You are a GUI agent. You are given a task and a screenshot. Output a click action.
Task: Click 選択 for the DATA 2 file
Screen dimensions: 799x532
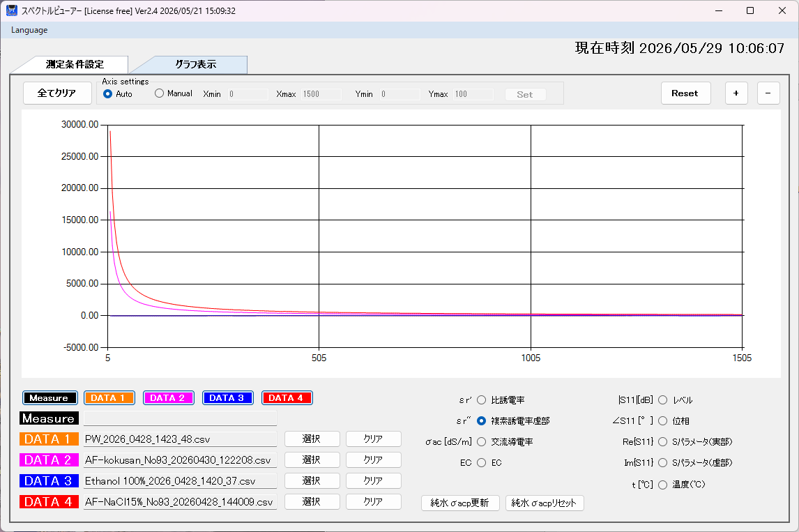(312, 459)
